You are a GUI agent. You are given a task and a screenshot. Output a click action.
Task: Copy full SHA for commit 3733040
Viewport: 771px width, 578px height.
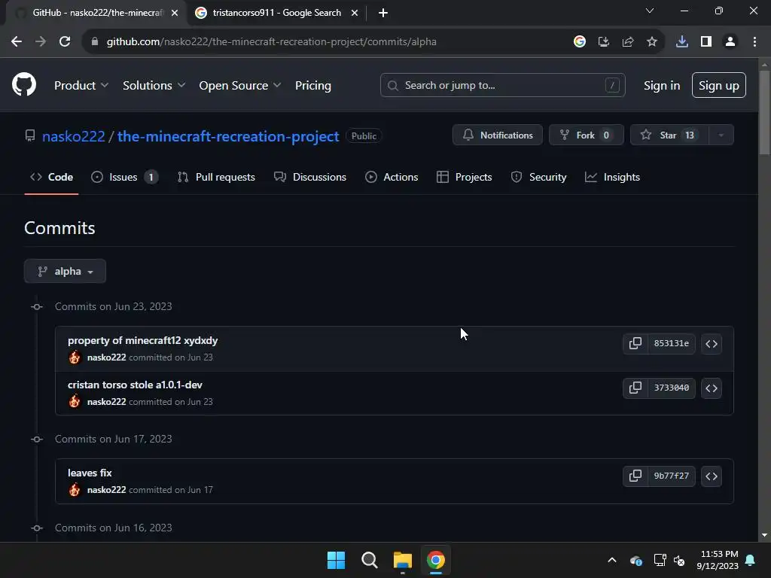point(635,388)
